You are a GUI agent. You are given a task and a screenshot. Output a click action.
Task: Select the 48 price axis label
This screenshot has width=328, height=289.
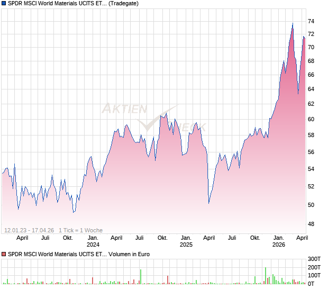[x=311, y=224]
